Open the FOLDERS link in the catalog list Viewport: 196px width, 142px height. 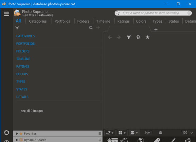[x=23, y=51]
